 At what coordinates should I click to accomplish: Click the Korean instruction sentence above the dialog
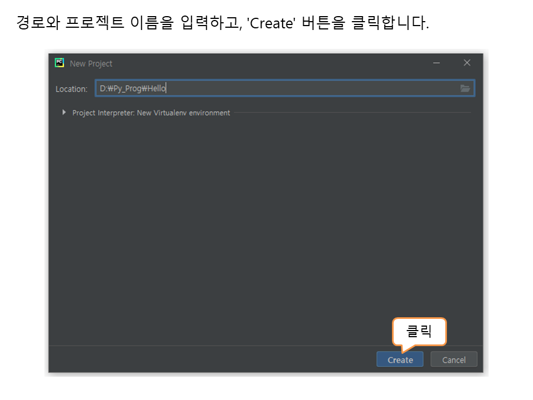click(222, 24)
